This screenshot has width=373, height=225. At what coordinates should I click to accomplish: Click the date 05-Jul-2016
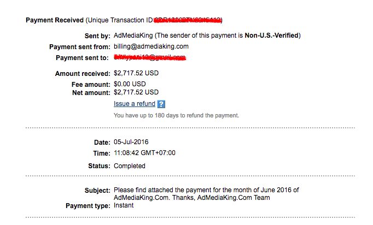(131, 142)
